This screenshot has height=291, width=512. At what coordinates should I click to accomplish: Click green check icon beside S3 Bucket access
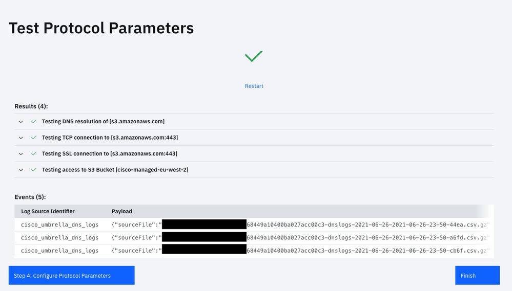[x=34, y=170]
